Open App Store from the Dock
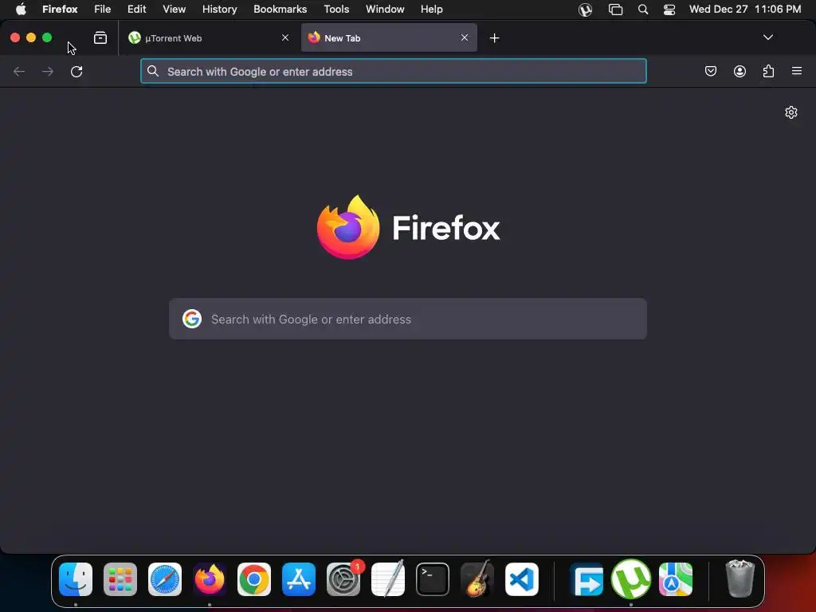This screenshot has height=612, width=816. pyautogui.click(x=299, y=579)
